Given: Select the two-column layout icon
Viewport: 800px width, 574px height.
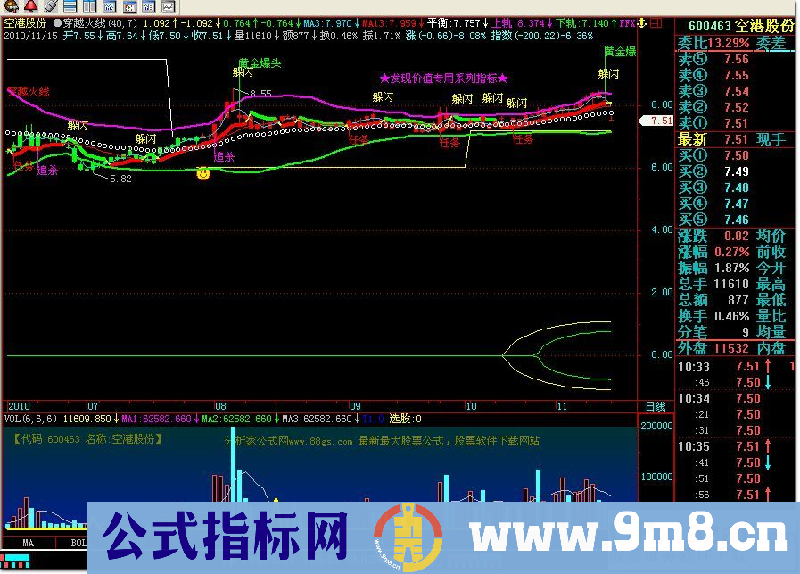Looking at the screenshot, I should pos(89,6).
